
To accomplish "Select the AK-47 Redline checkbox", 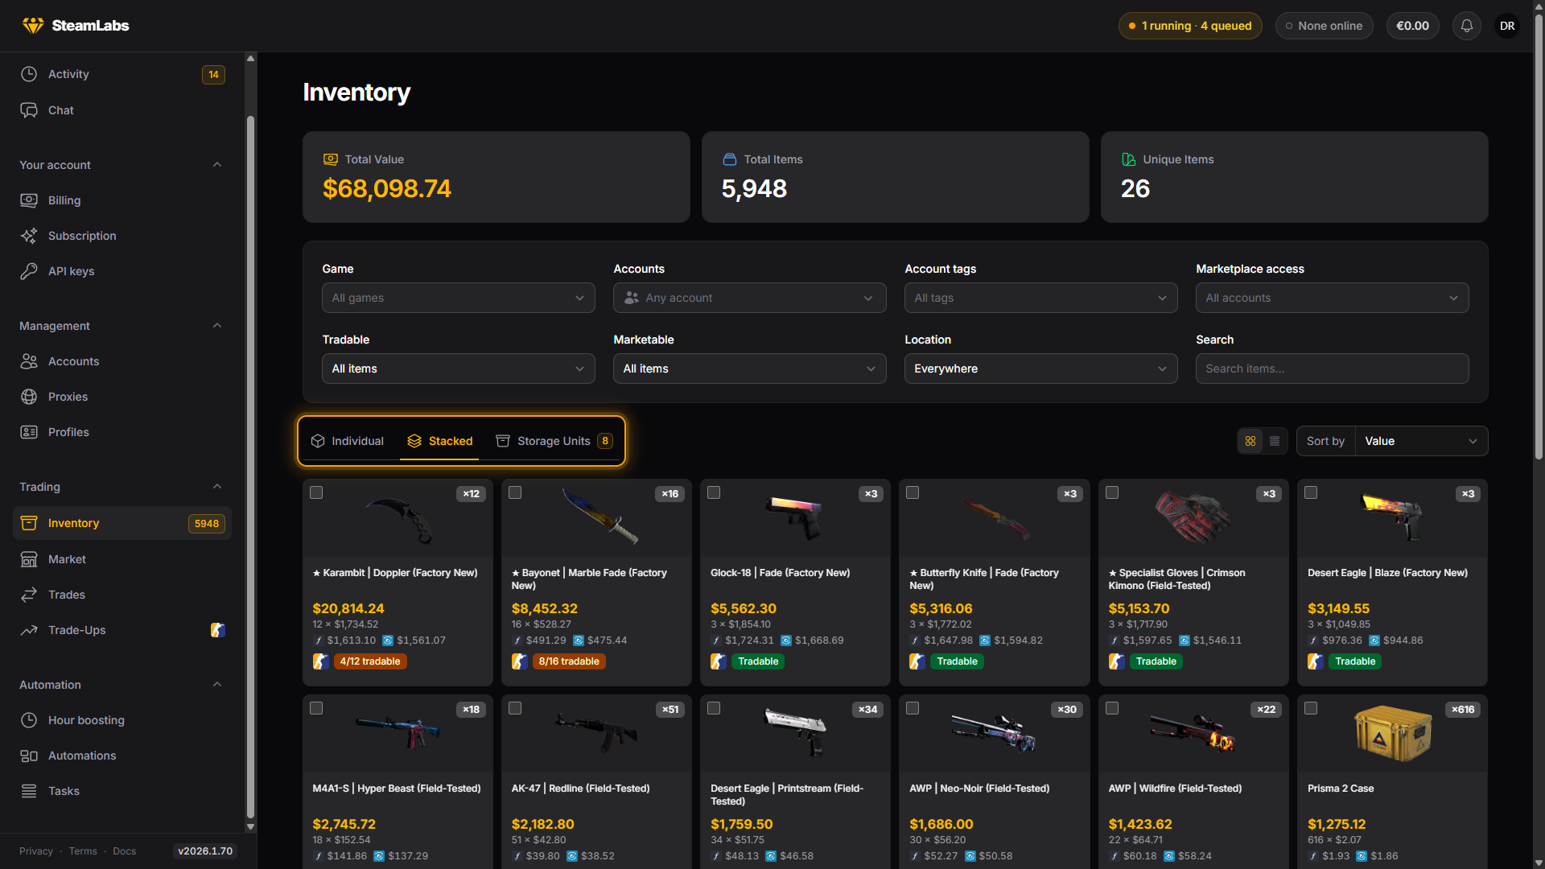I will (515, 708).
